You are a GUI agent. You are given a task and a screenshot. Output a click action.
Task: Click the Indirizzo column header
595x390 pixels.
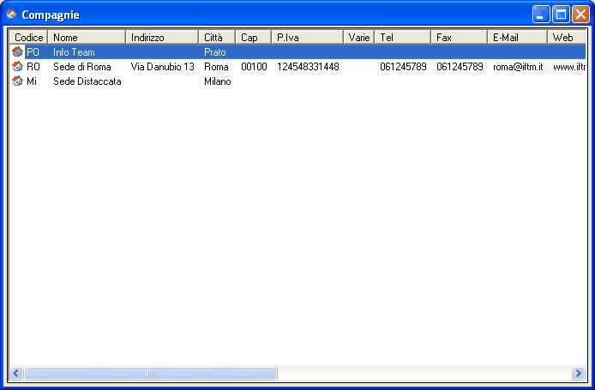click(x=162, y=37)
